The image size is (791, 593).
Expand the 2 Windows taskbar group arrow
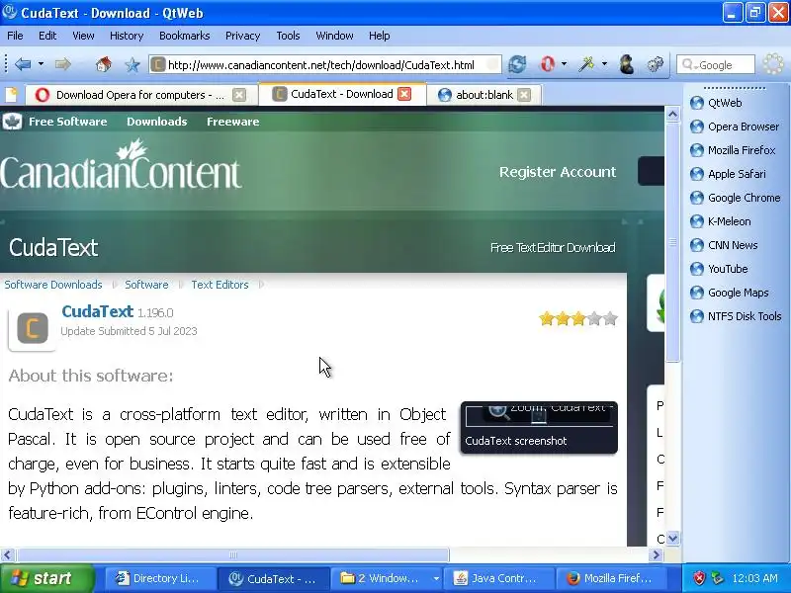[x=436, y=578]
